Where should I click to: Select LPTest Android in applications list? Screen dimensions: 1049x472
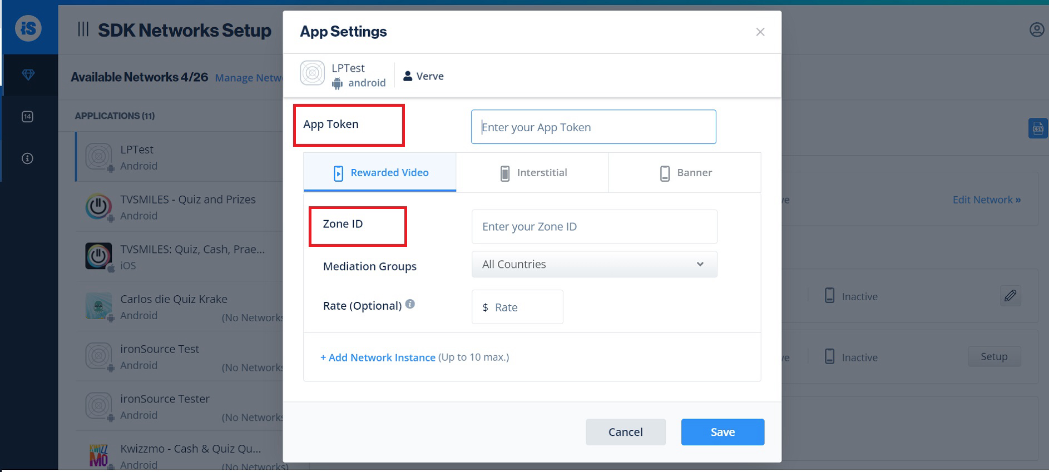(179, 157)
